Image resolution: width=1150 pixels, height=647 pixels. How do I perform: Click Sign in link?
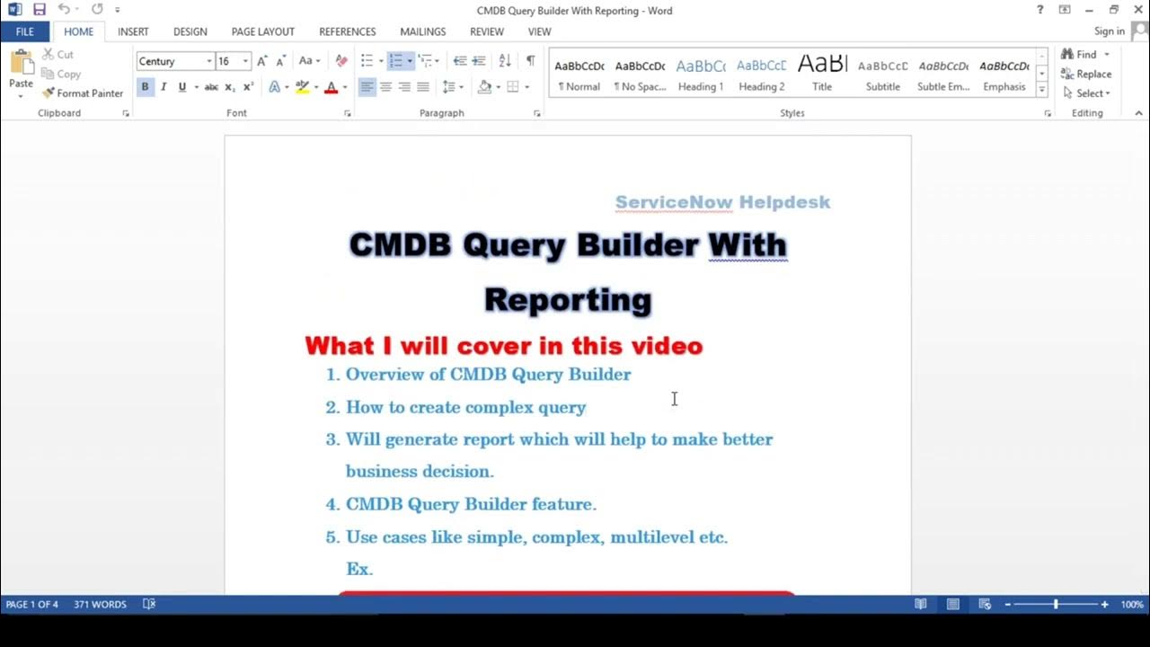[x=1110, y=31]
